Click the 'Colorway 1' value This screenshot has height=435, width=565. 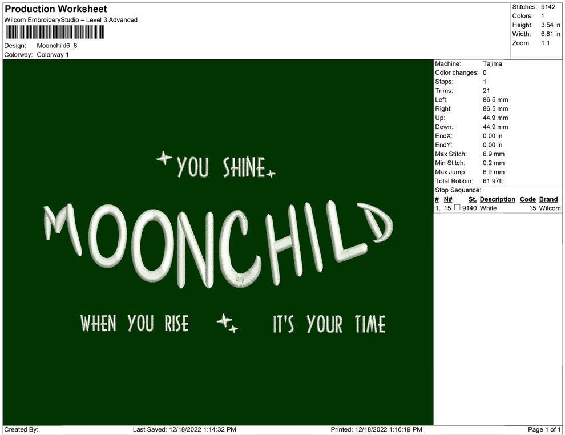point(53,55)
